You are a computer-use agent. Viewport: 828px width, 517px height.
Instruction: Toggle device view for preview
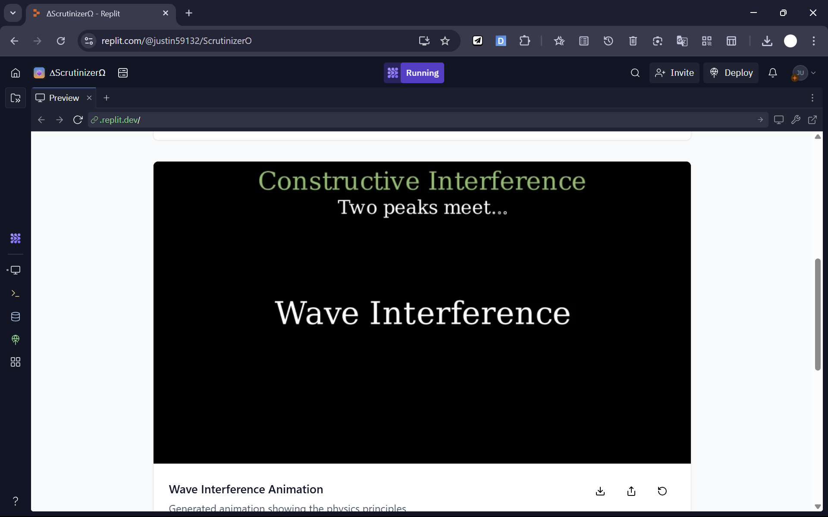778,120
